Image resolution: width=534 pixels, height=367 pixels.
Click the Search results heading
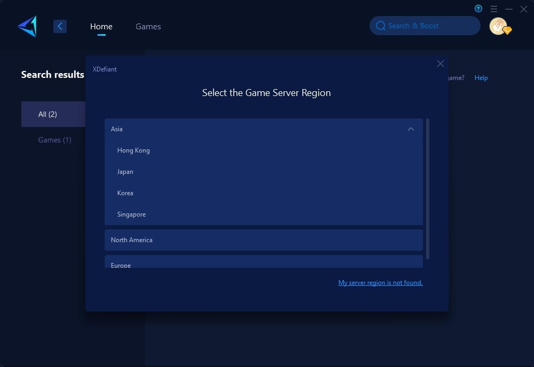pyautogui.click(x=52, y=75)
